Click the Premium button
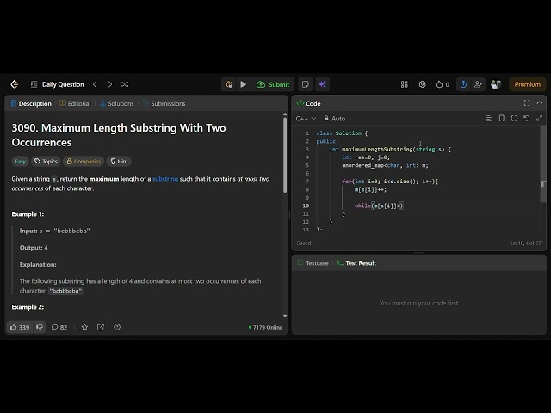This screenshot has height=413, width=551. pyautogui.click(x=527, y=84)
